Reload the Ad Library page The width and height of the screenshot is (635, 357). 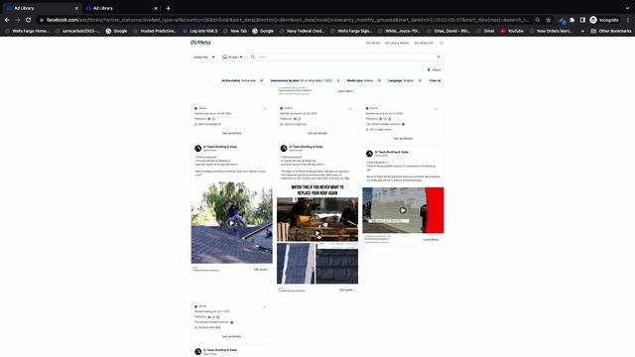pyautogui.click(x=29, y=20)
